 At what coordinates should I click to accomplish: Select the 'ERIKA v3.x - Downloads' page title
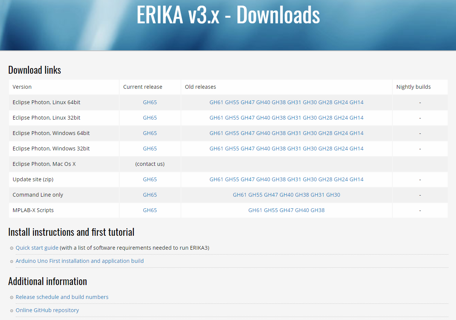click(x=228, y=15)
